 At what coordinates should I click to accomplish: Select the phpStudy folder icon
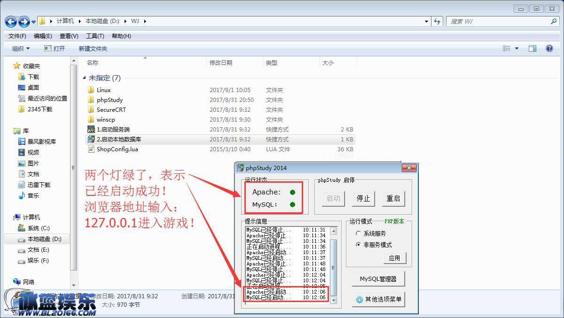(x=91, y=100)
